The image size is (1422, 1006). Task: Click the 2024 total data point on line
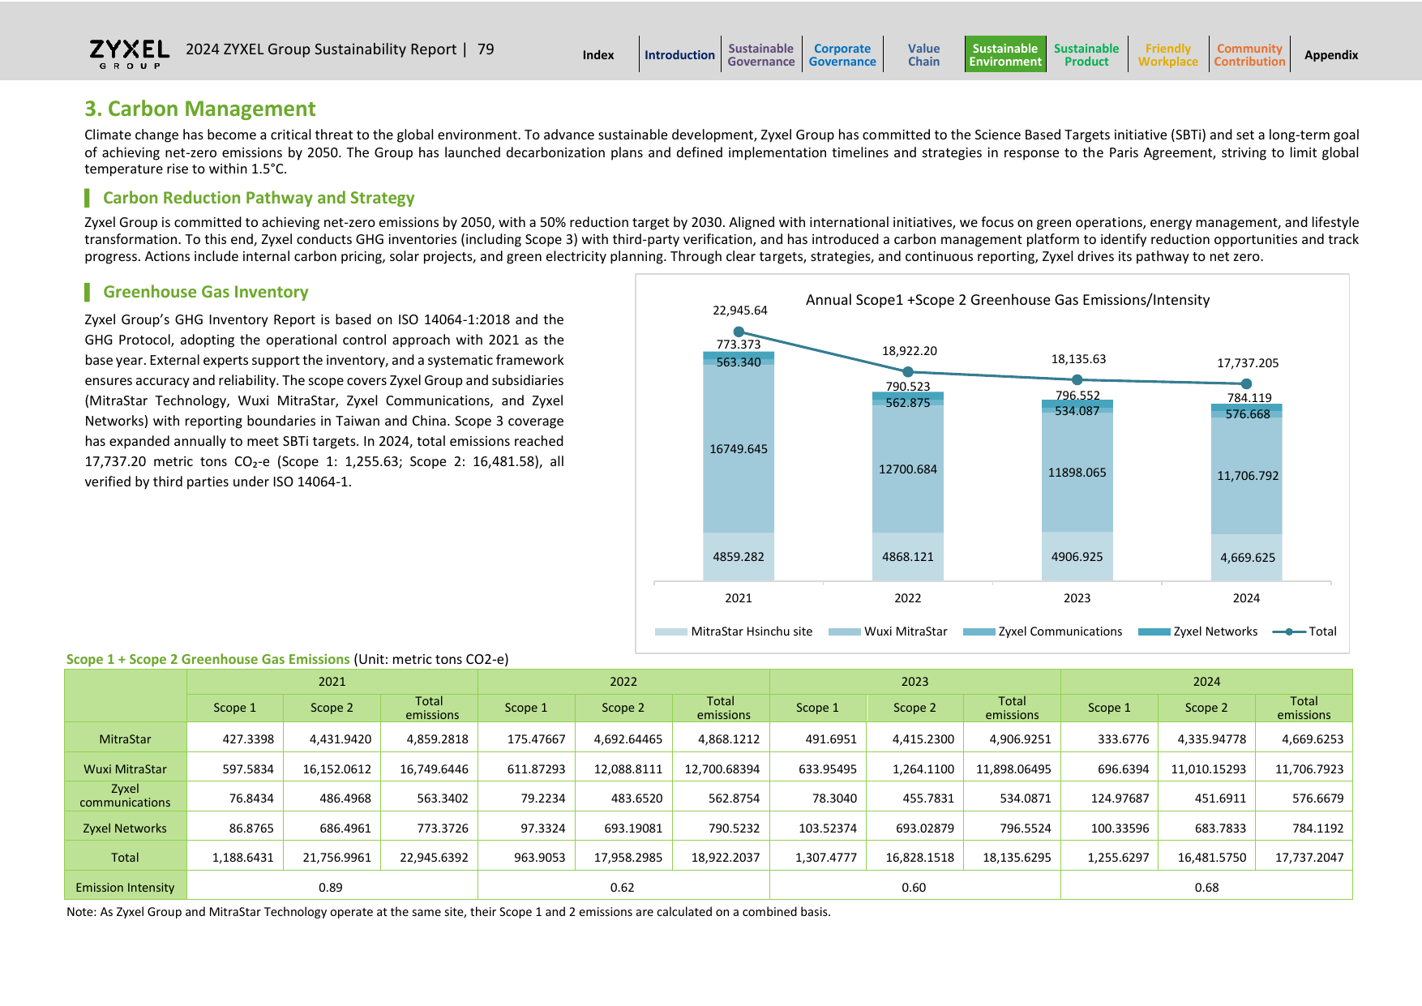pyautogui.click(x=1246, y=383)
